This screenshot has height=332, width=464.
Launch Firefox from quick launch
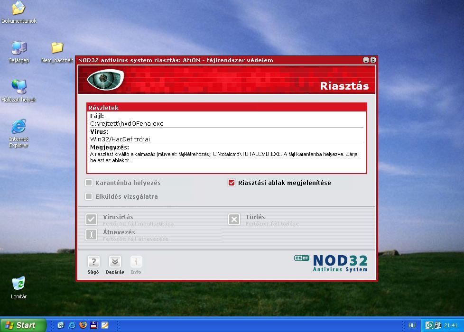(83, 325)
